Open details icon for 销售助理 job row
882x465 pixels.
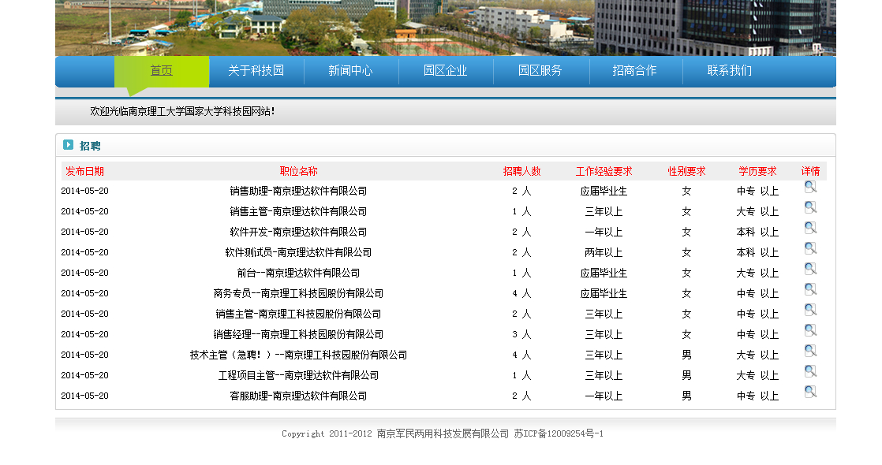(810, 187)
